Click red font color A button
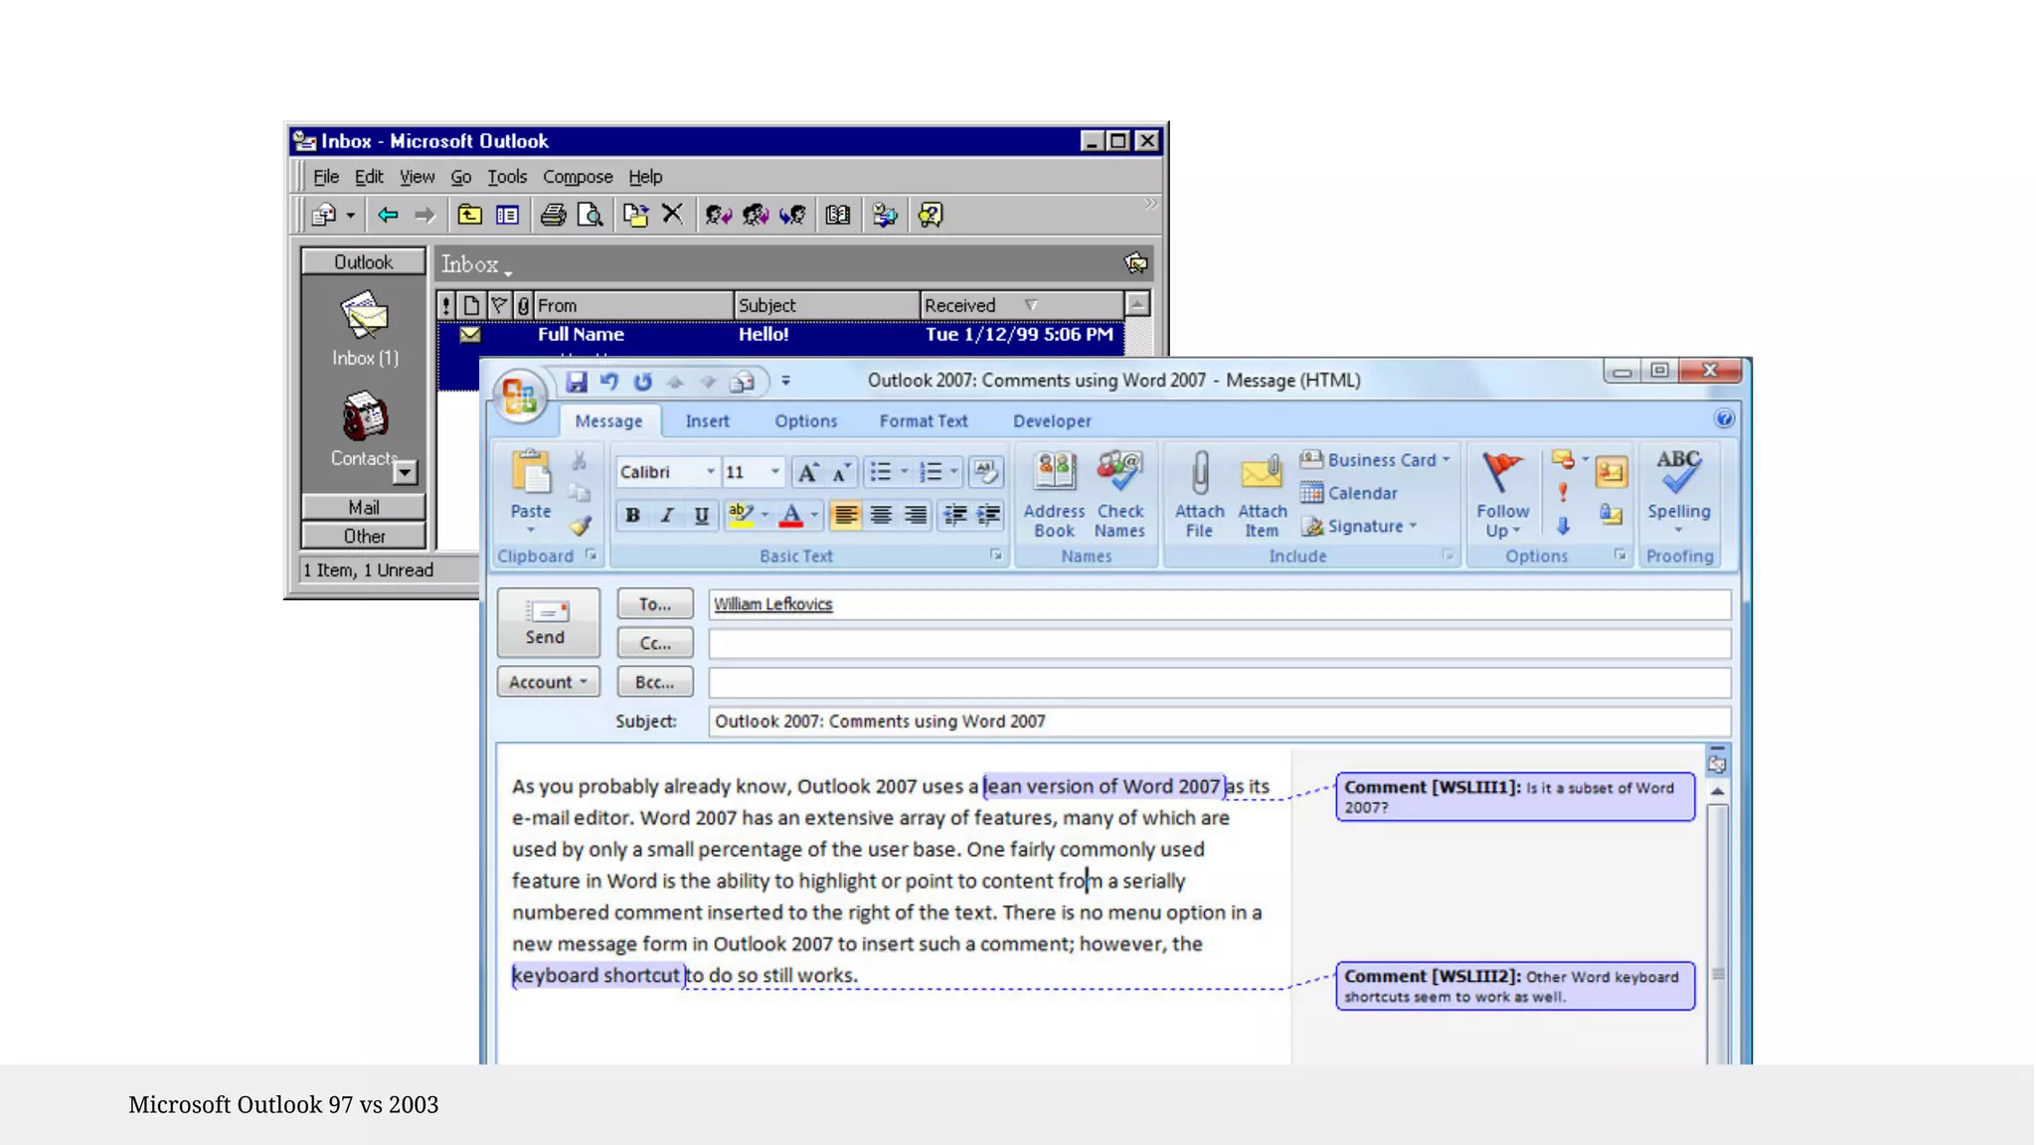The image size is (2036, 1145). pyautogui.click(x=791, y=515)
